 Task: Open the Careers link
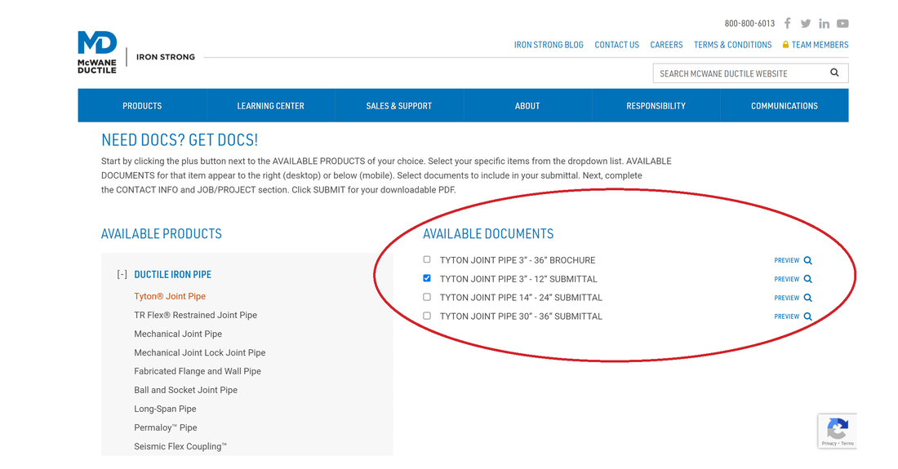666,45
